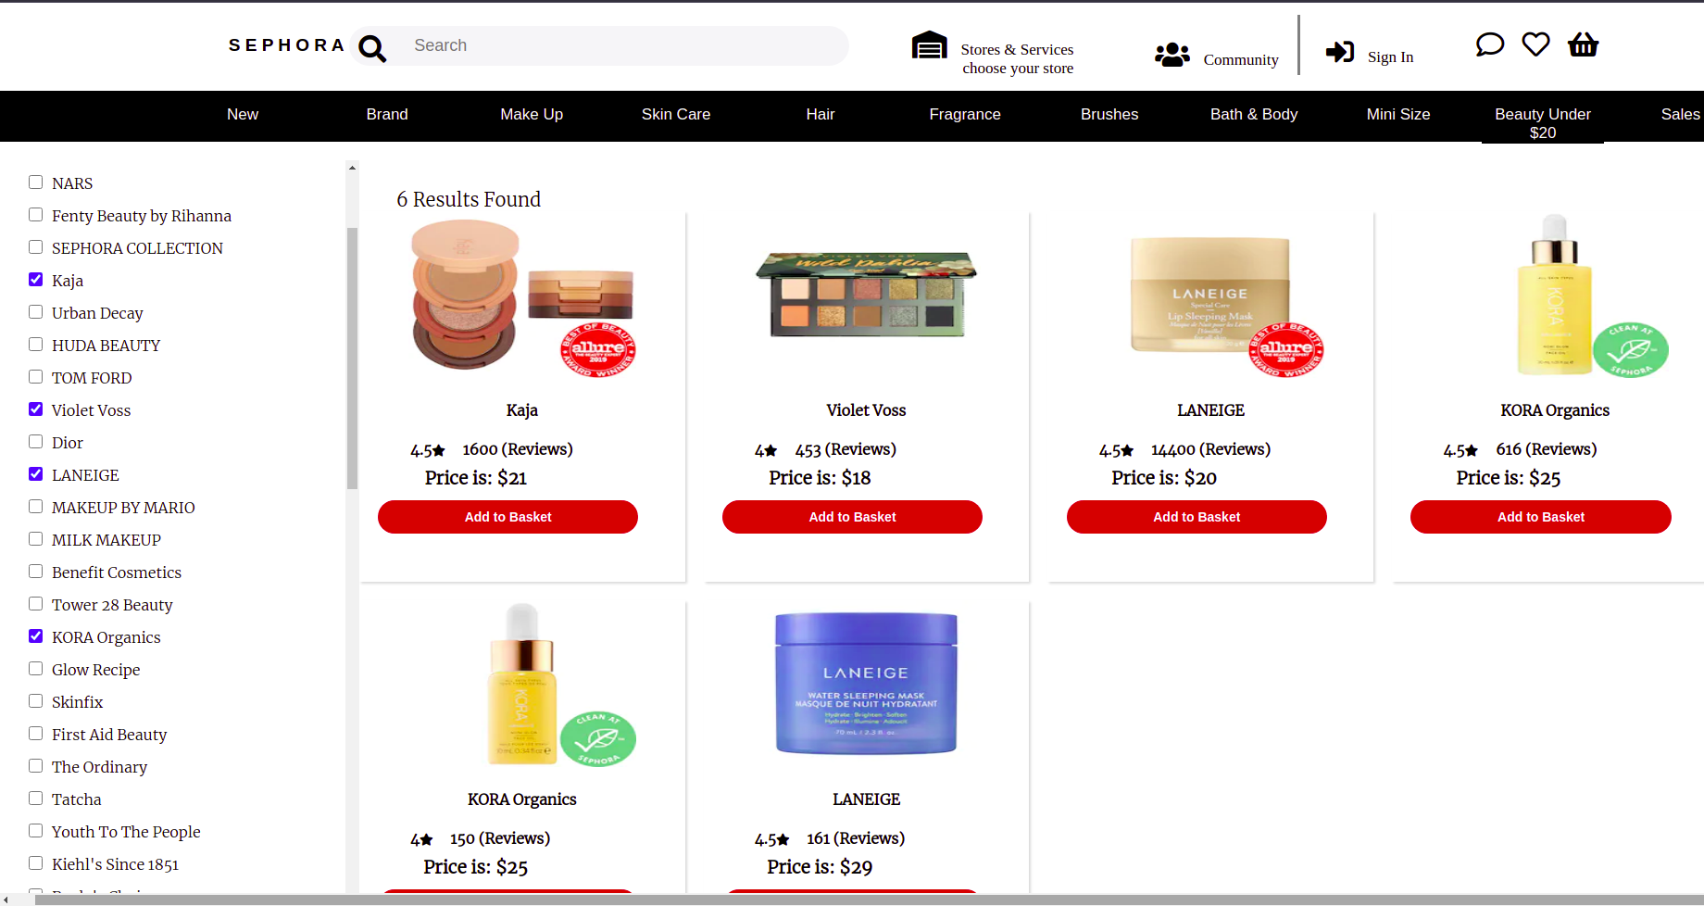
Task: Tick the Glow Recipe filter checkbox
Action: click(36, 669)
